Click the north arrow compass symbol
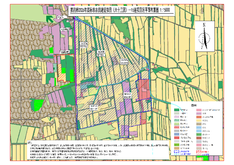 click(204, 36)
